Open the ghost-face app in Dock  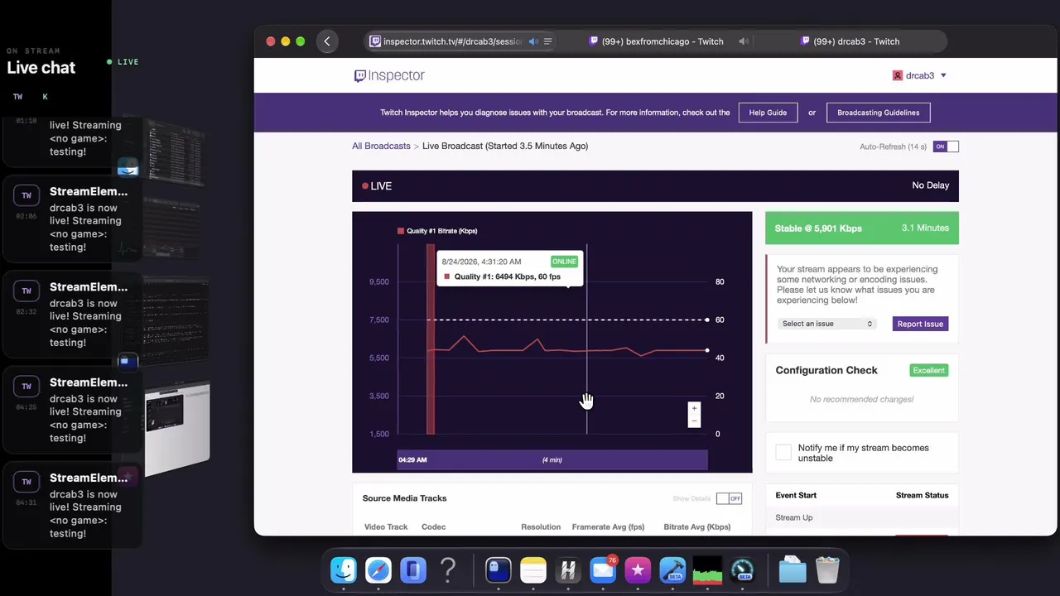coord(499,570)
